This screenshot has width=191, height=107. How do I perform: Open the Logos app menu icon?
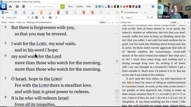(3, 7)
